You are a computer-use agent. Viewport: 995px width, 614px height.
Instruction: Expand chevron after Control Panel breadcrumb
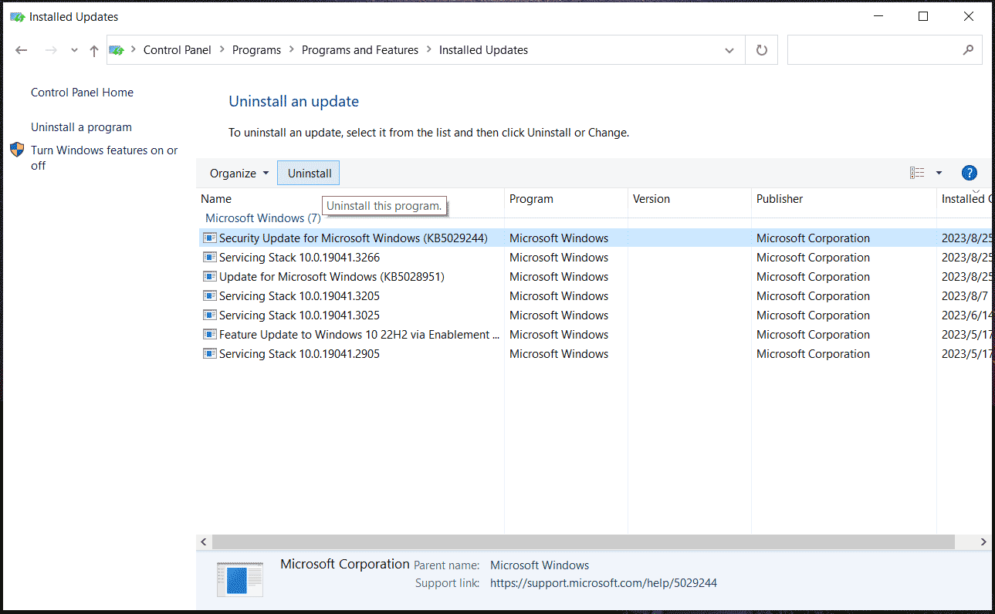[222, 50]
